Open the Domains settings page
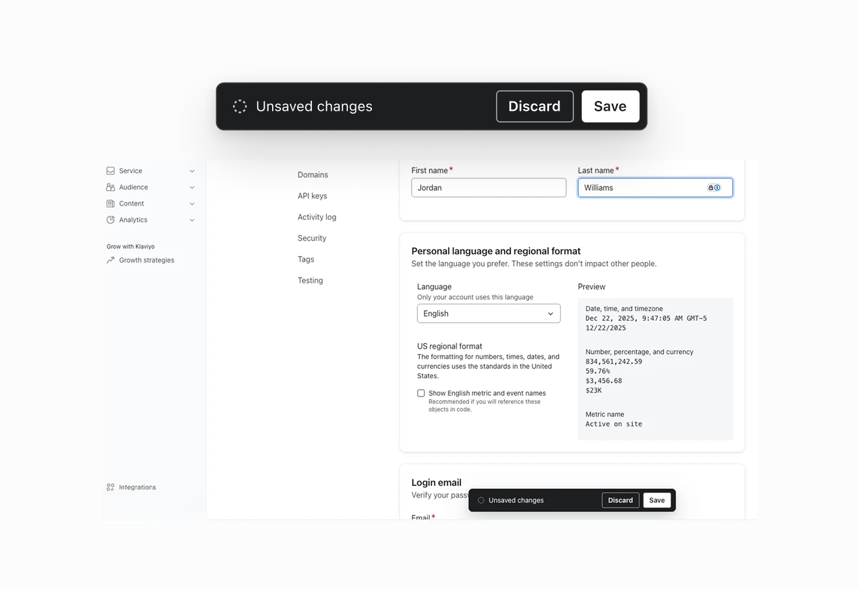Viewport: 859px width, 589px height. pos(313,175)
